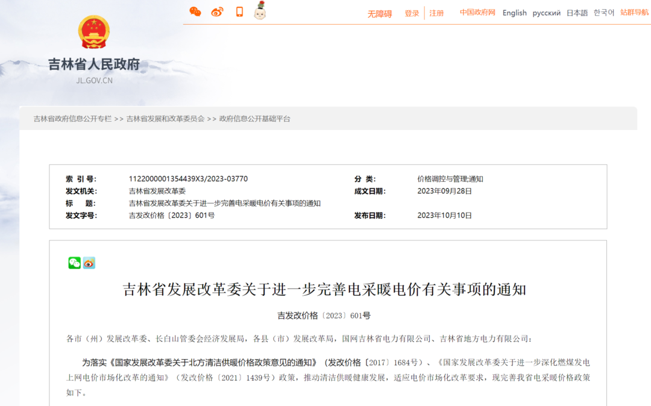The image size is (651, 406).
Task: Open 吉林省发展和改革委员会 breadcrumb link
Action: click(x=165, y=119)
